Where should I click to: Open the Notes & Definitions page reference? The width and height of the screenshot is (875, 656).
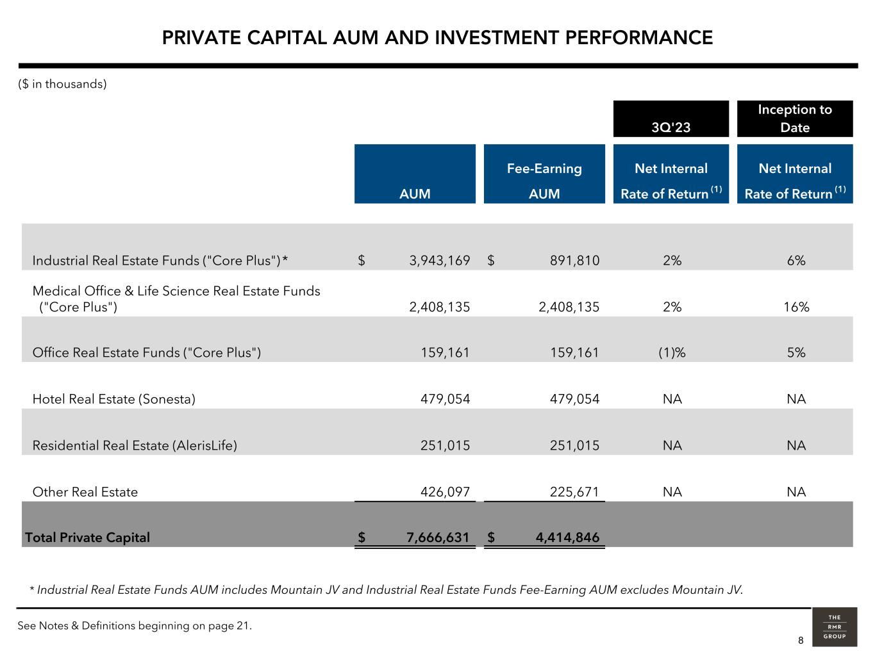point(135,626)
